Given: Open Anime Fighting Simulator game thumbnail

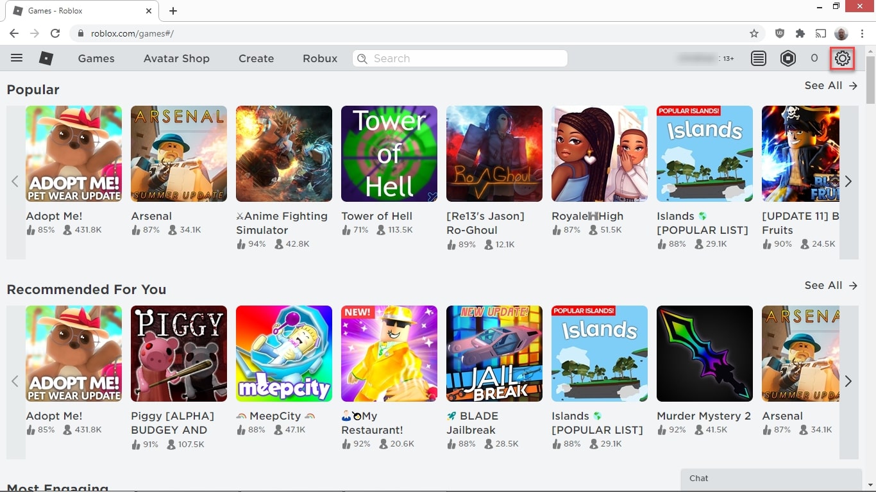Looking at the screenshot, I should (284, 154).
